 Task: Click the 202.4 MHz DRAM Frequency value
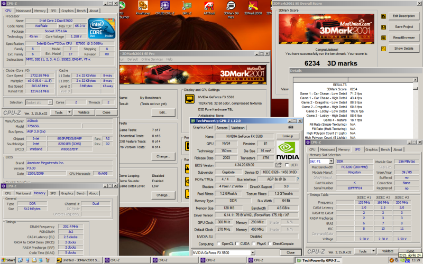[70, 227]
